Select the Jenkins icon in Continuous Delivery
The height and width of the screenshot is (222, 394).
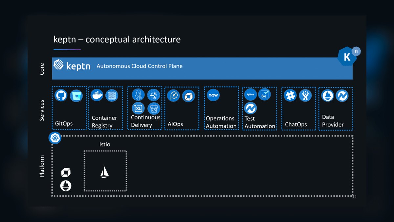138,95
